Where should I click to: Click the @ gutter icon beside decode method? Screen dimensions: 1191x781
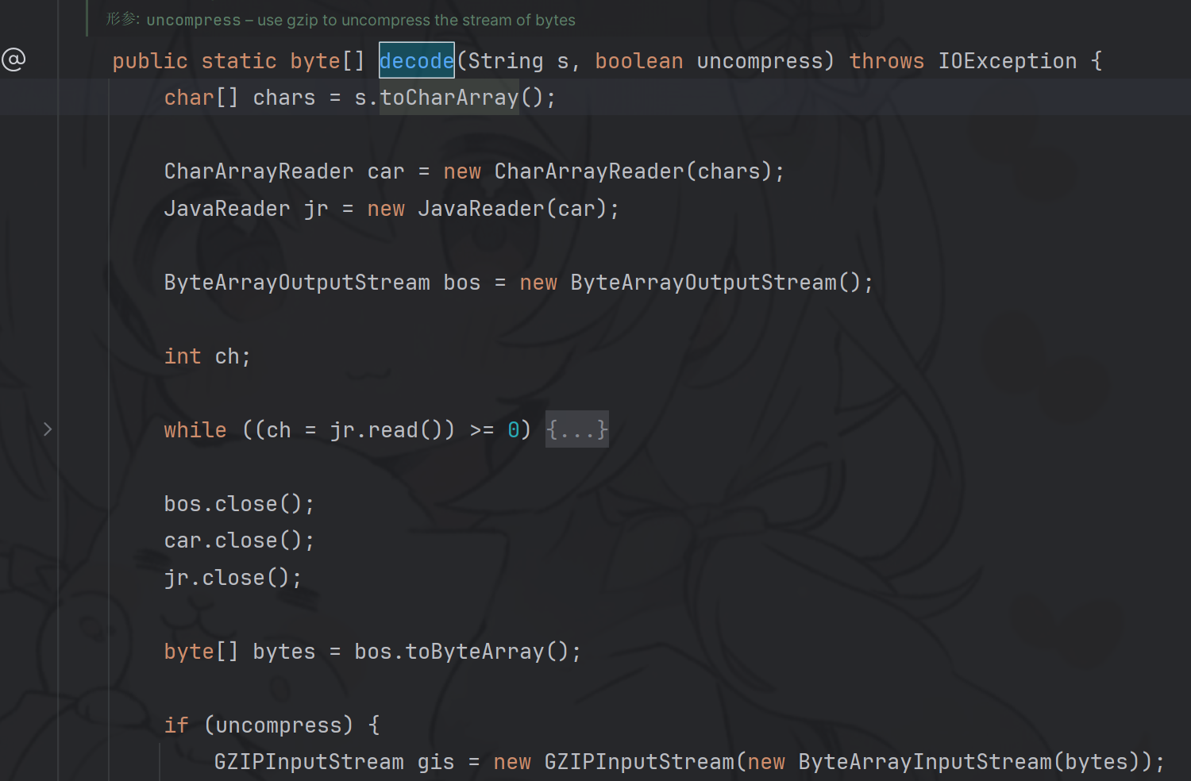13,60
